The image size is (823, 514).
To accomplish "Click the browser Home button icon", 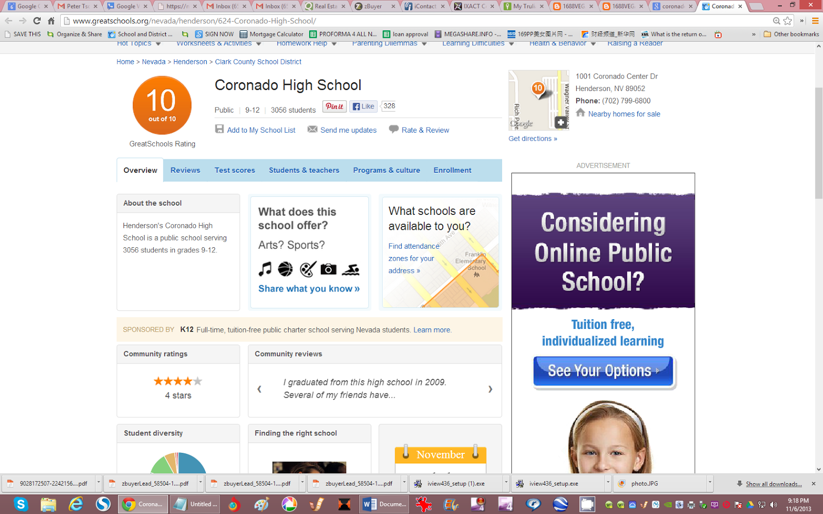I will (x=51, y=21).
